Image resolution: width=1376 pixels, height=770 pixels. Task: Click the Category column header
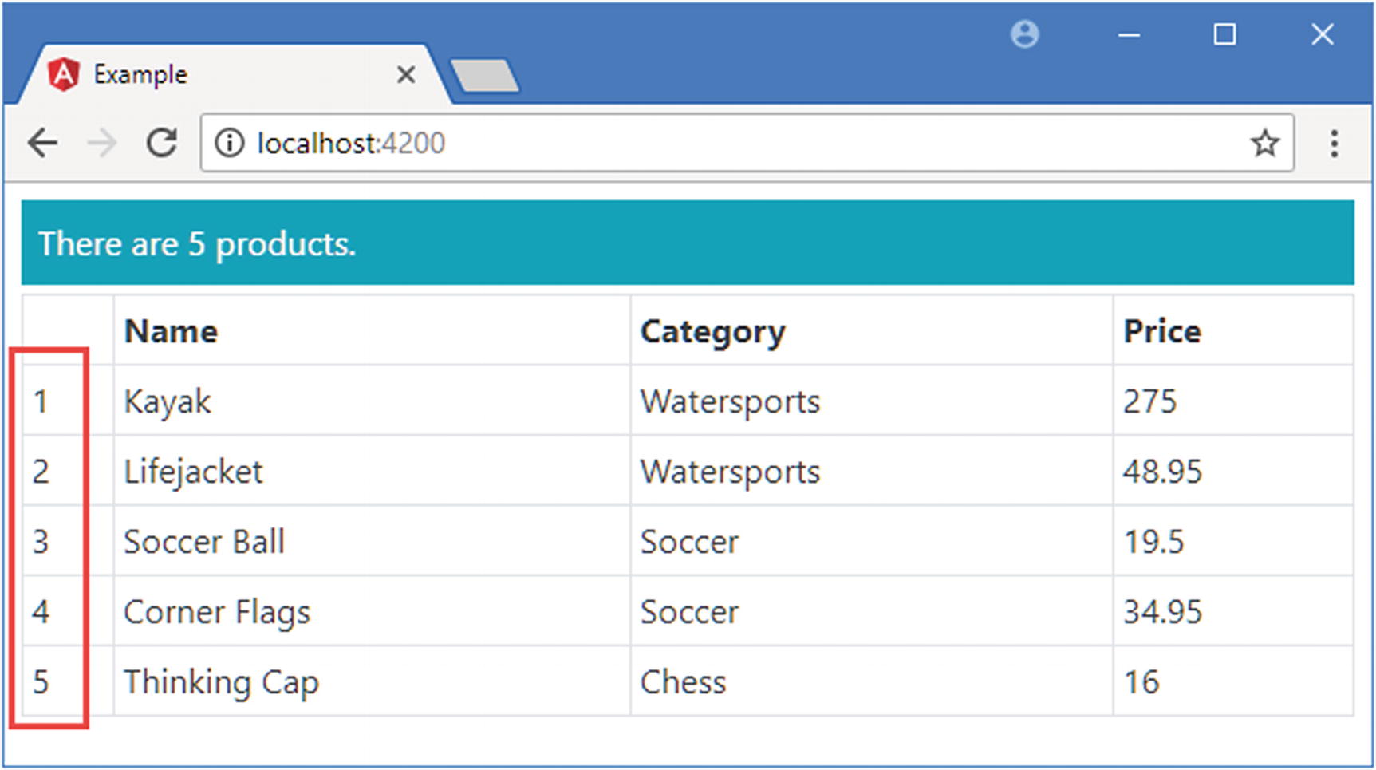(x=712, y=331)
